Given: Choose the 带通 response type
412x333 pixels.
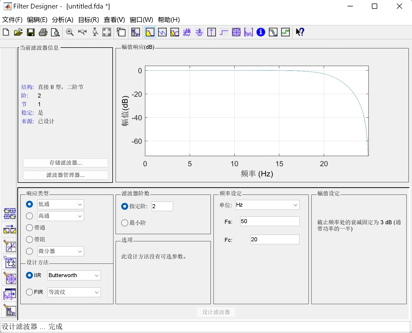Looking at the screenshot, I should [29, 228].
